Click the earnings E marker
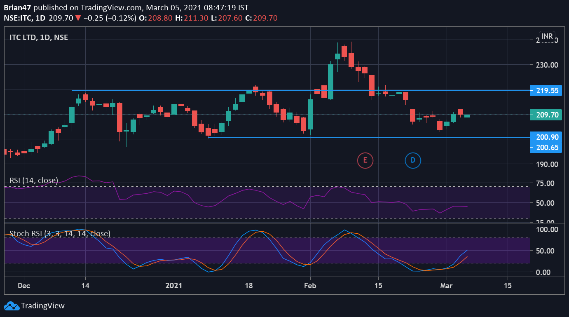 [x=365, y=160]
